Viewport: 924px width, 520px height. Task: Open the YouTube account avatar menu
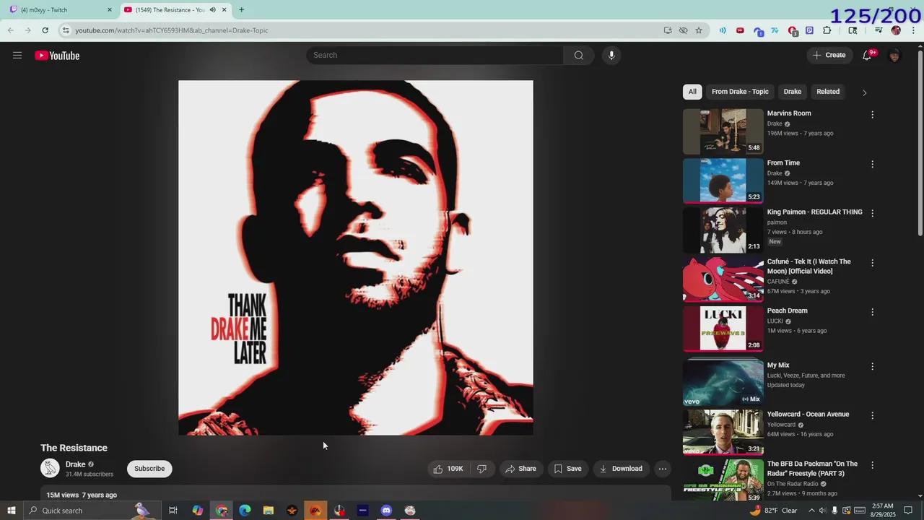[x=894, y=56]
